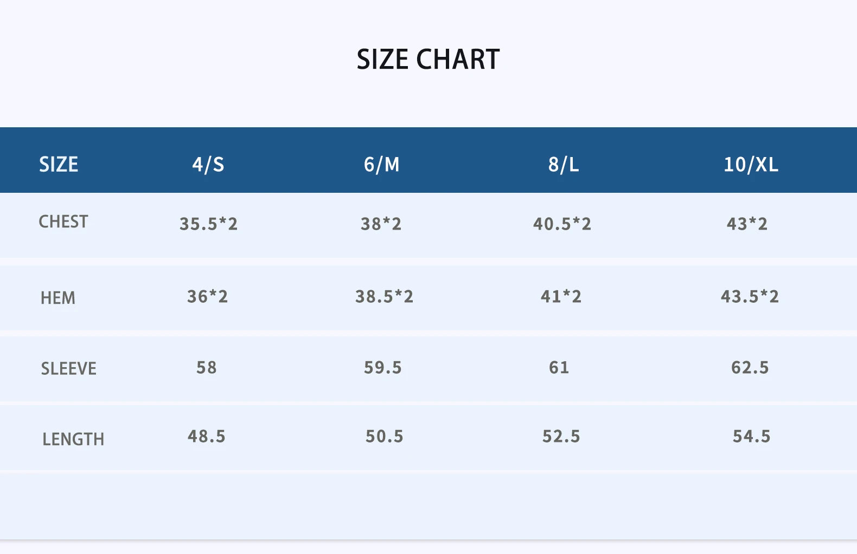Screen dimensions: 857x554
Task: Click the 8/L size header
Action: pyautogui.click(x=563, y=164)
